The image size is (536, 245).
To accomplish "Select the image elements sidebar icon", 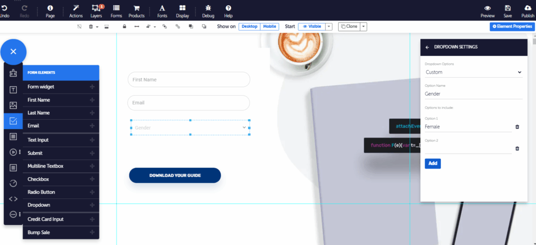I will pos(14,106).
